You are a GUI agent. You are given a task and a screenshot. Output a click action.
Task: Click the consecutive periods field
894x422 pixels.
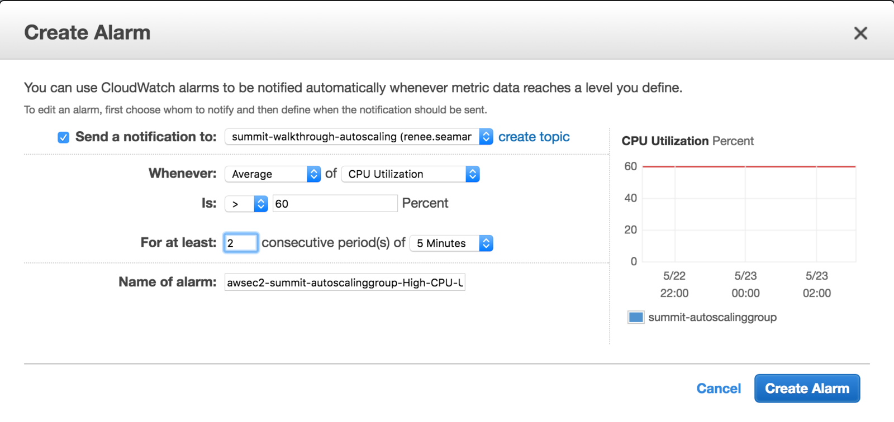(x=241, y=243)
